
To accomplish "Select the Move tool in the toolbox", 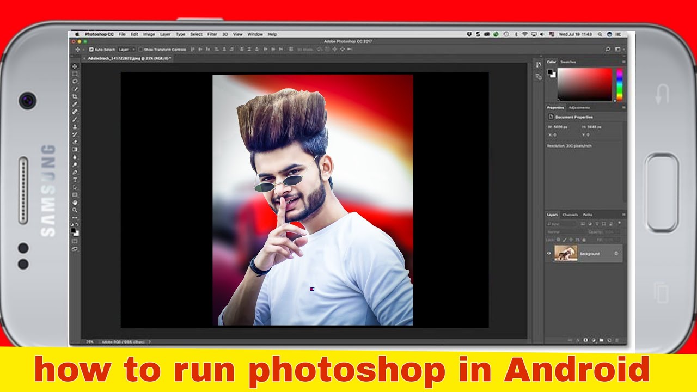I will [75, 66].
